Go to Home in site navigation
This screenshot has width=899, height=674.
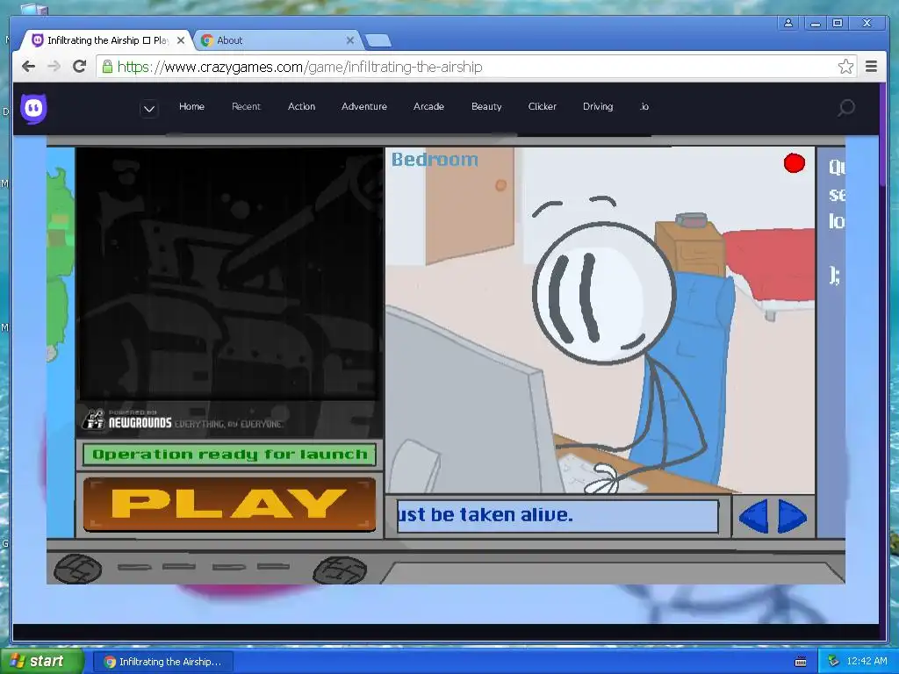(191, 106)
